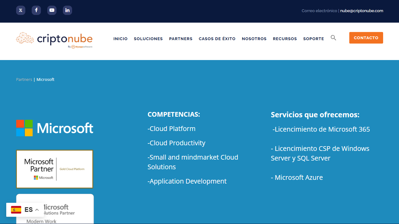Click the Servicios que ofrecemos heading
Screen dimensions: 399x224
[x=315, y=114]
